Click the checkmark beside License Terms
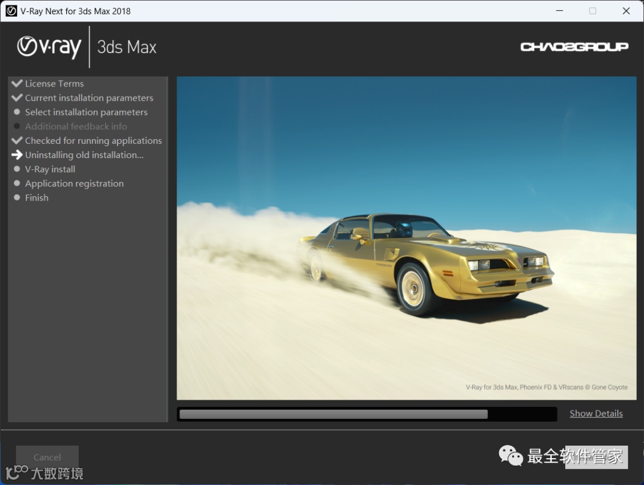This screenshot has width=644, height=485. click(x=17, y=84)
